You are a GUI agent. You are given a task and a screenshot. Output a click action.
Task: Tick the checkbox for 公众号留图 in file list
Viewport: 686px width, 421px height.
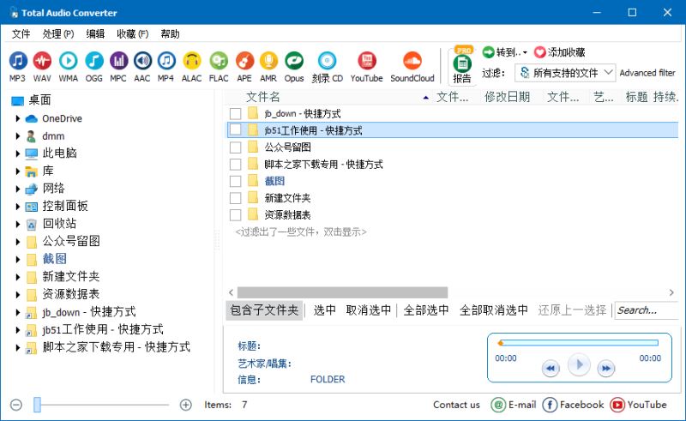click(x=235, y=147)
